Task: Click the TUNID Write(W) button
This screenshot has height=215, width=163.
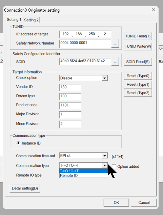Action: pyautogui.click(x=138, y=46)
